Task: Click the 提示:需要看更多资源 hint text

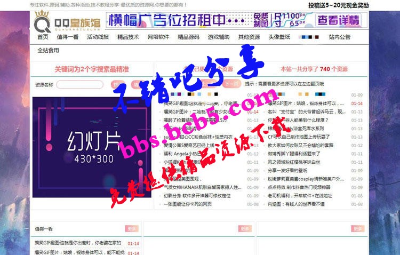Action: [x=284, y=84]
